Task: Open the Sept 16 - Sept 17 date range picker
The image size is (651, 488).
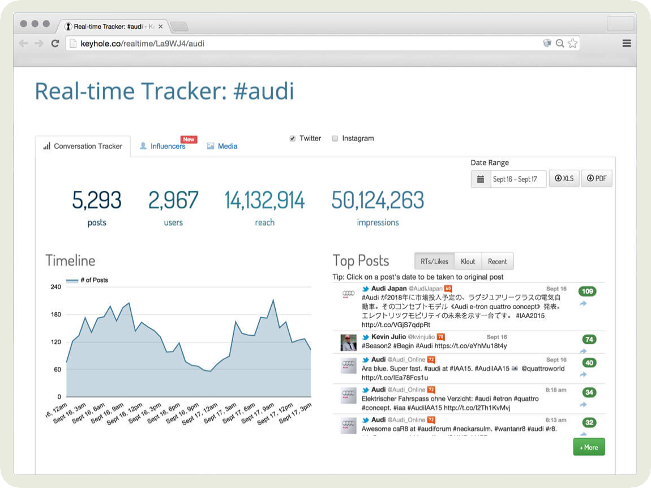Action: click(515, 179)
